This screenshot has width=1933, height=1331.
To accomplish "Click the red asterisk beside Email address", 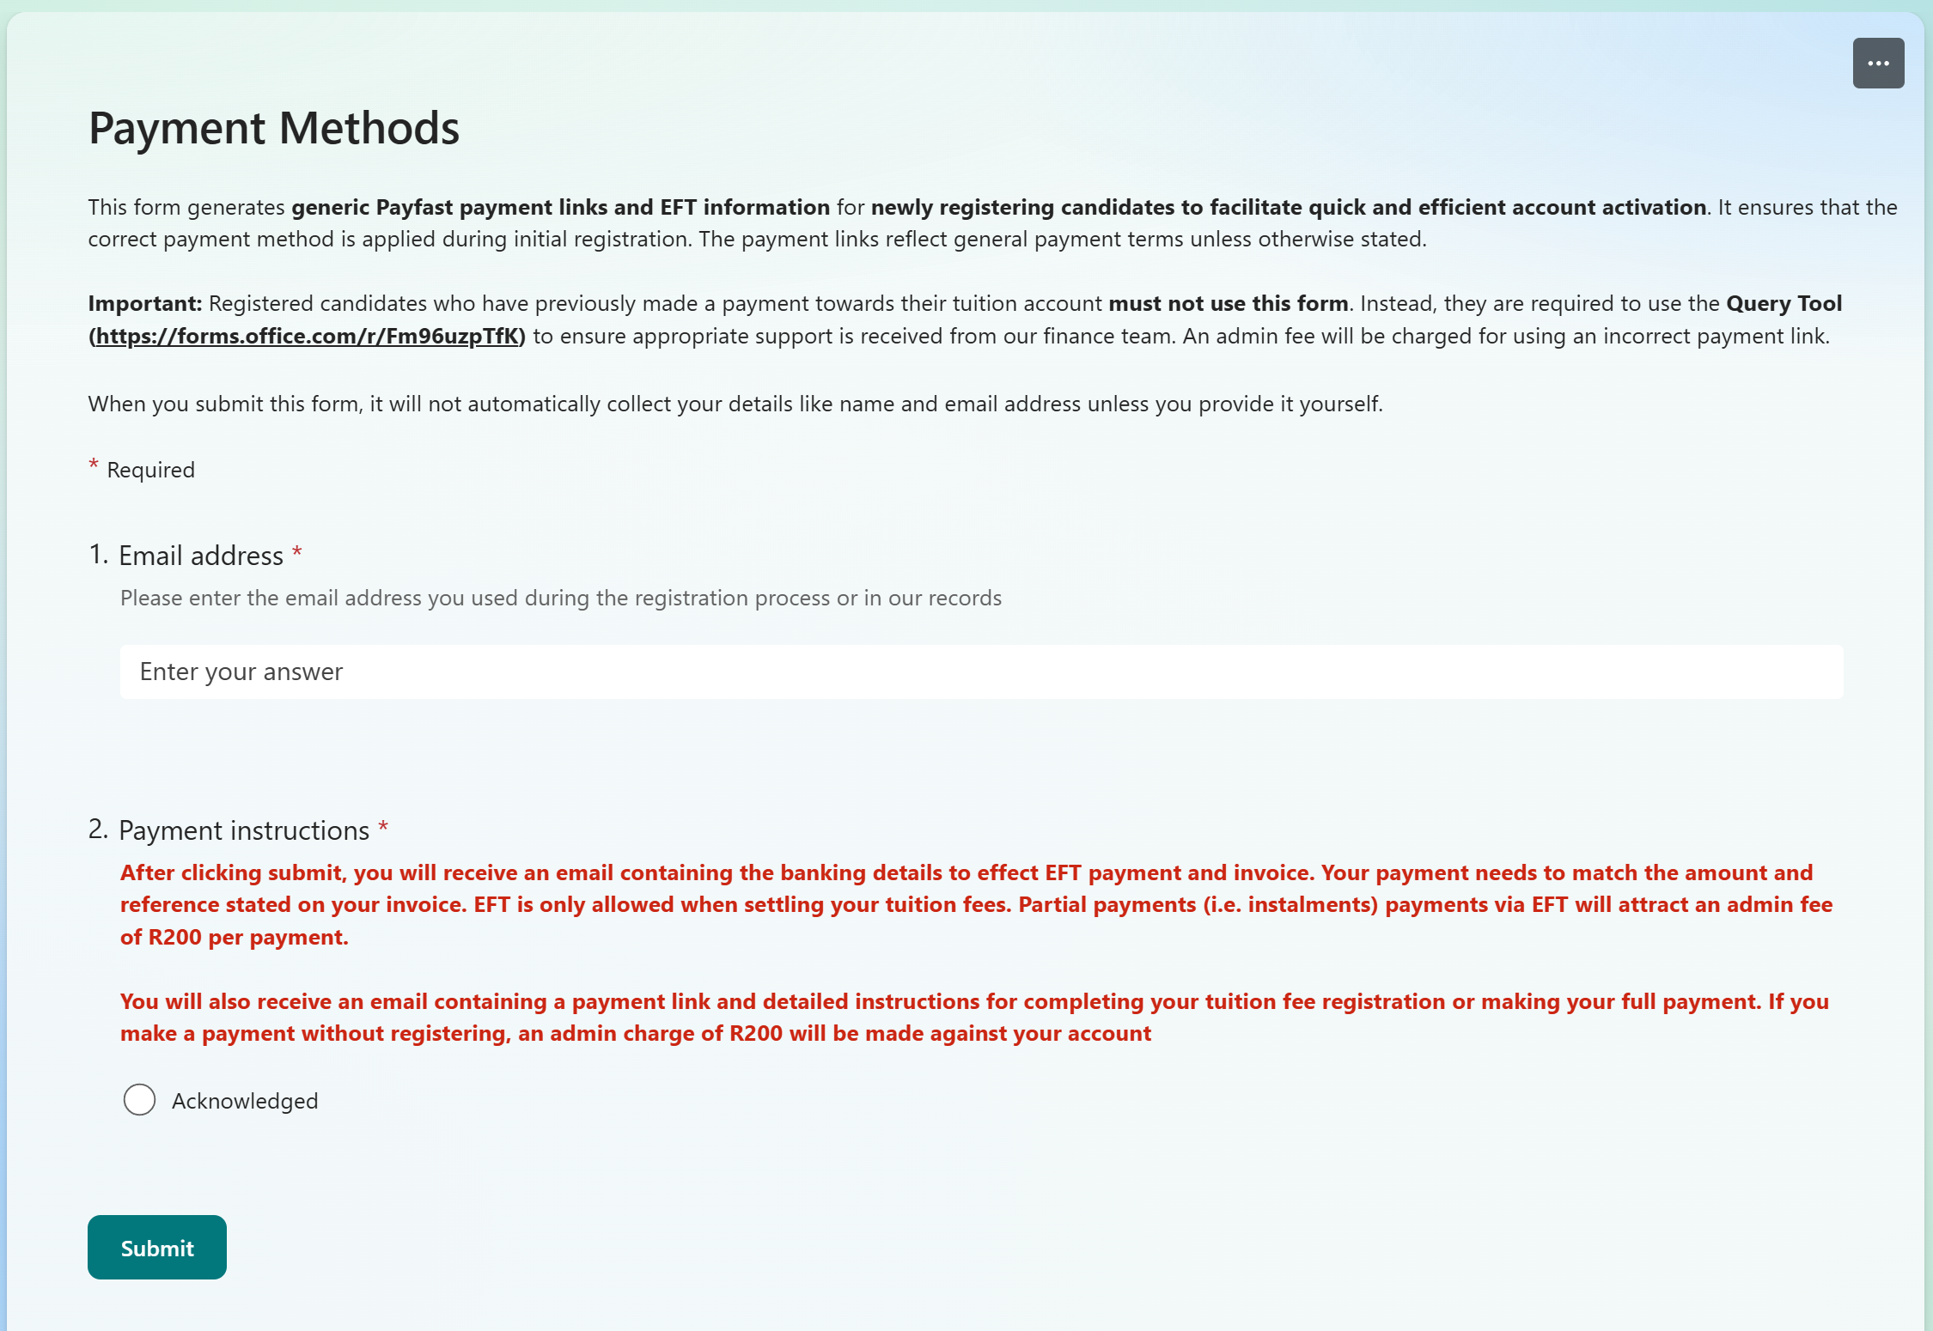I will click(x=297, y=552).
